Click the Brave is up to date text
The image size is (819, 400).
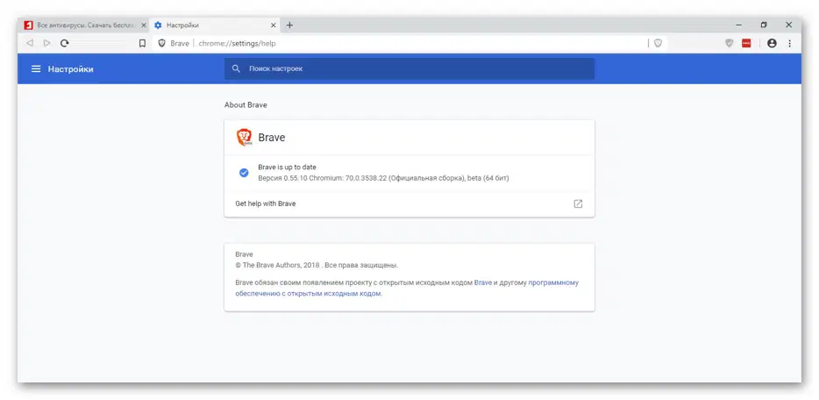[288, 167]
